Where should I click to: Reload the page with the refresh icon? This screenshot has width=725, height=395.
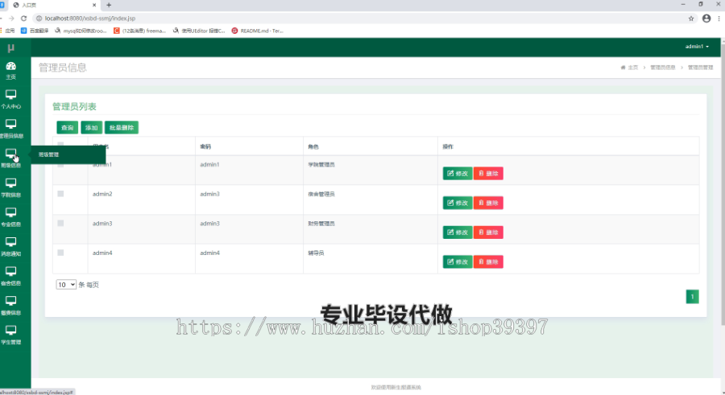[x=24, y=19]
